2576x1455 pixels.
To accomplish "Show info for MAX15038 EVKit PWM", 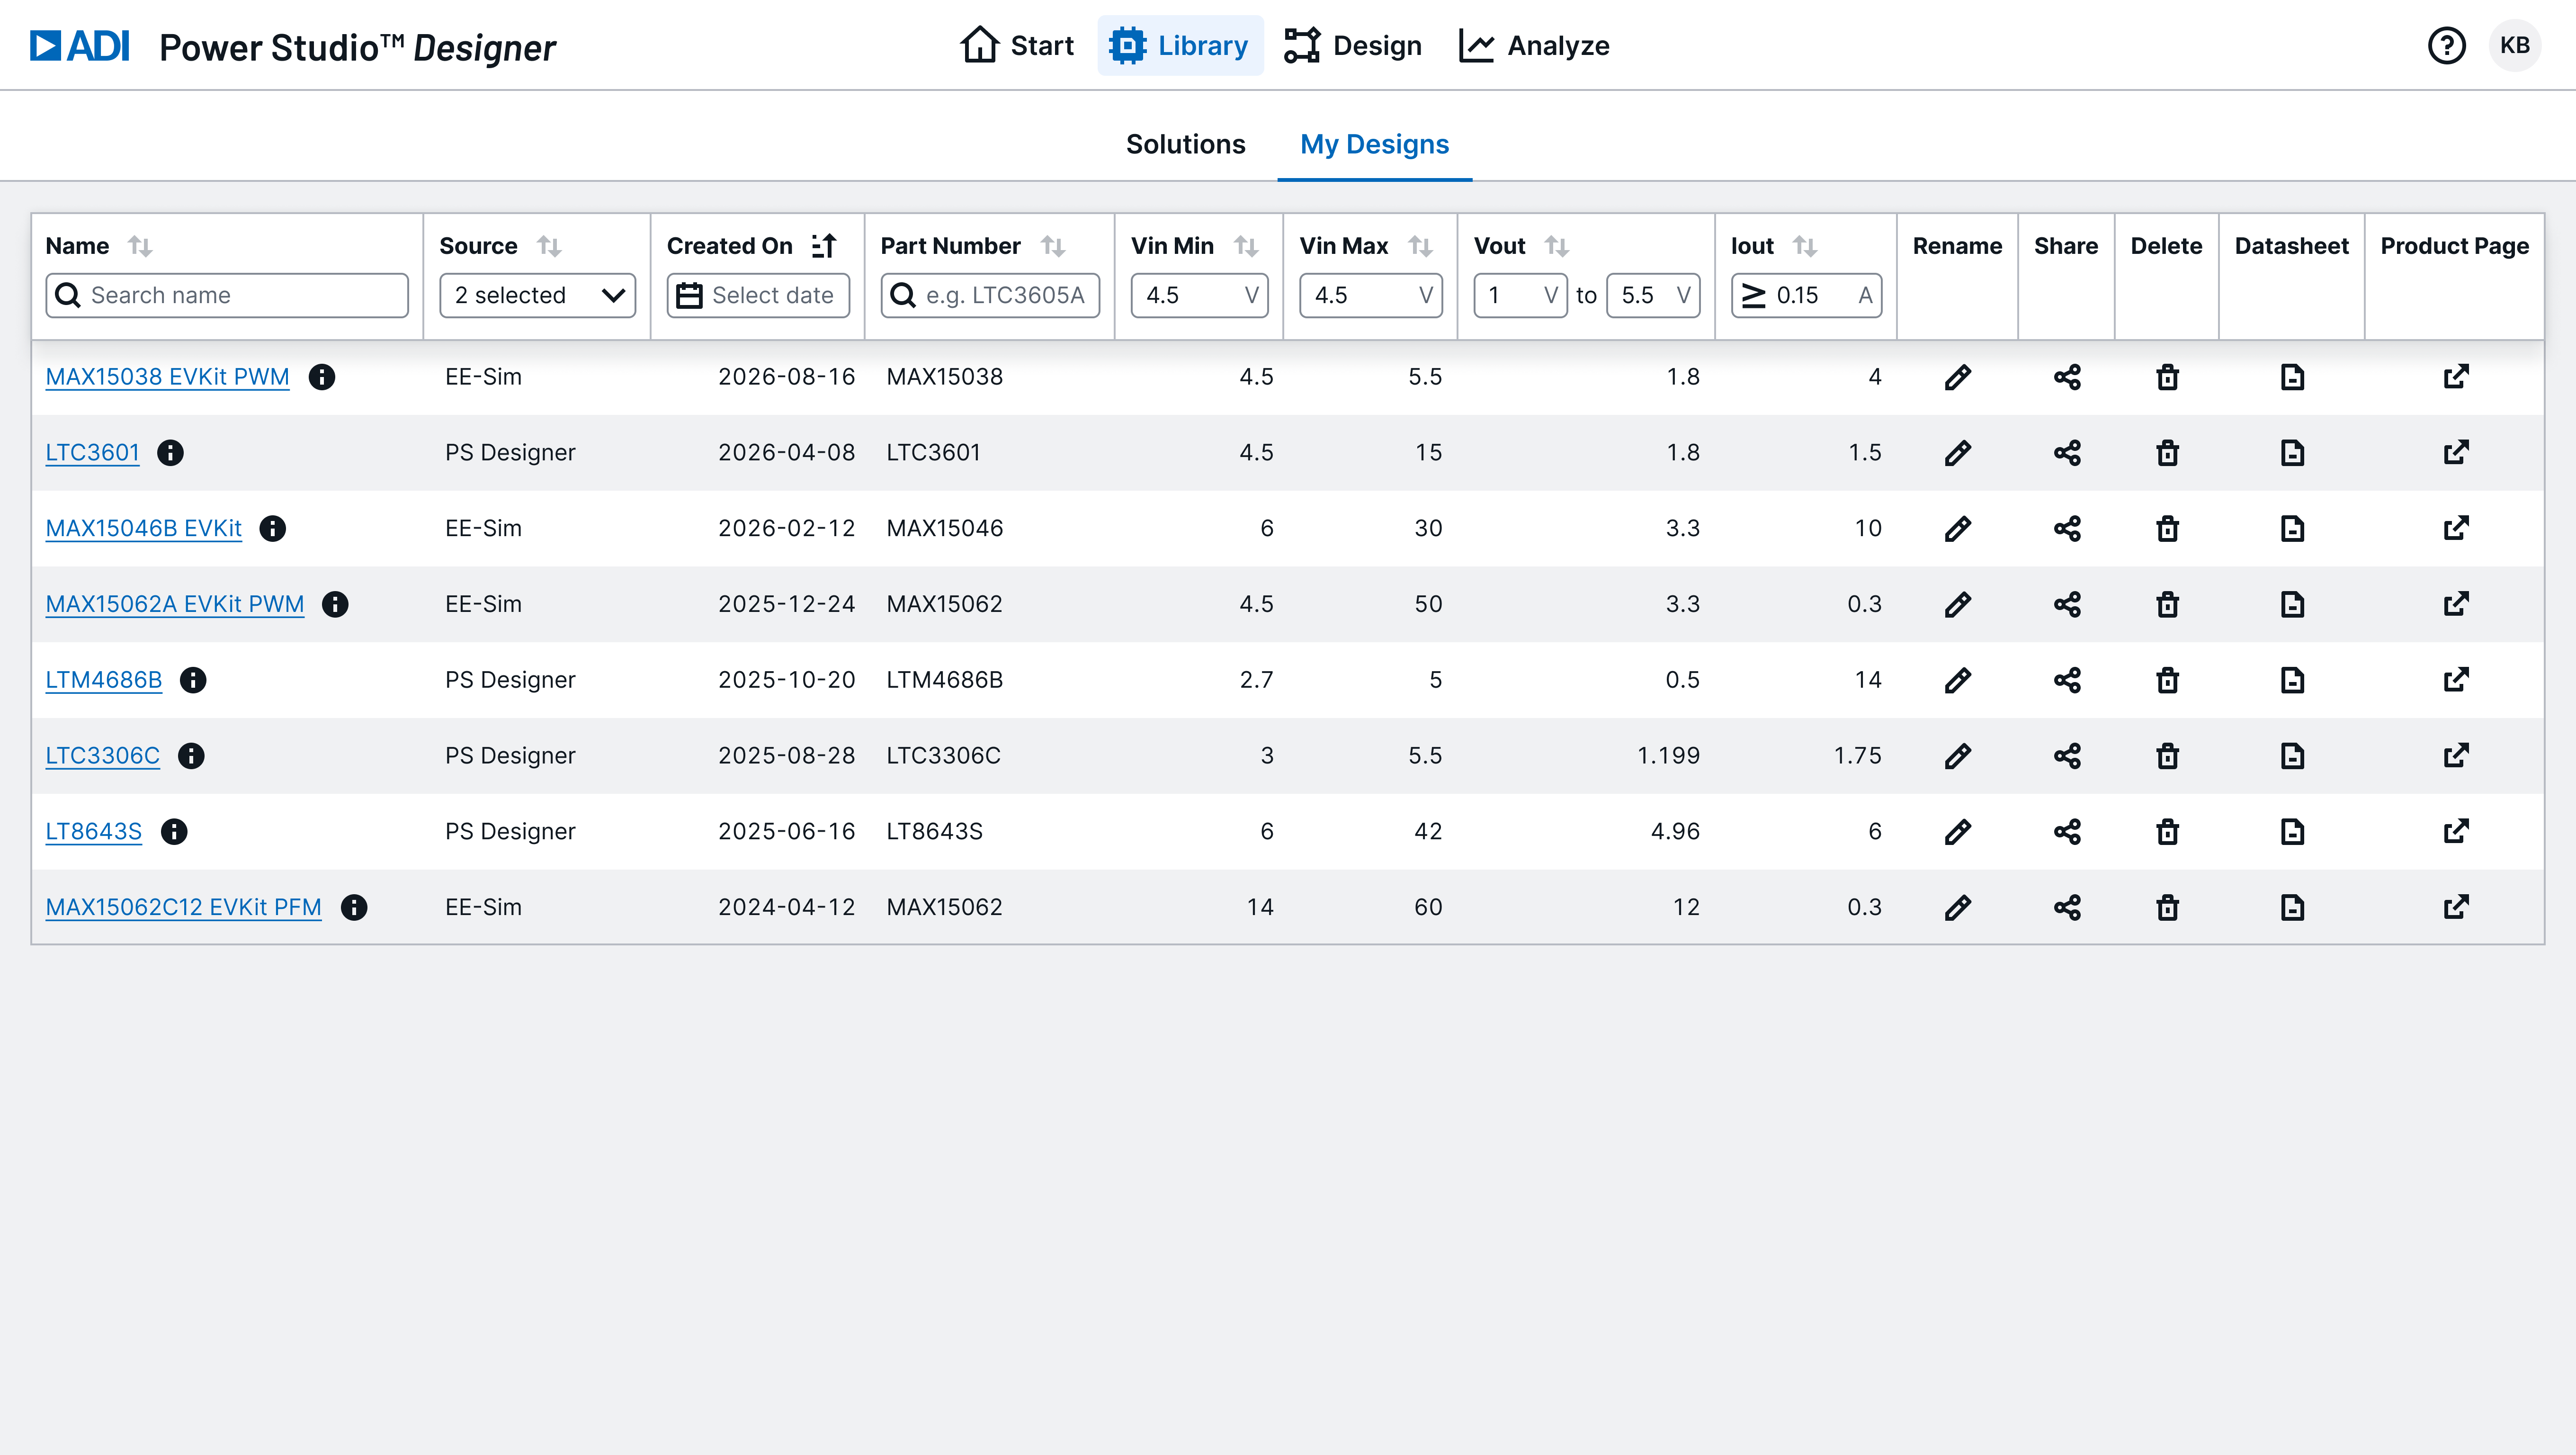I will point(322,377).
